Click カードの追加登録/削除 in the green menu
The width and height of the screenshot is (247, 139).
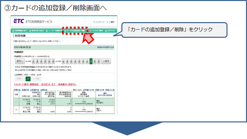click(75, 31)
